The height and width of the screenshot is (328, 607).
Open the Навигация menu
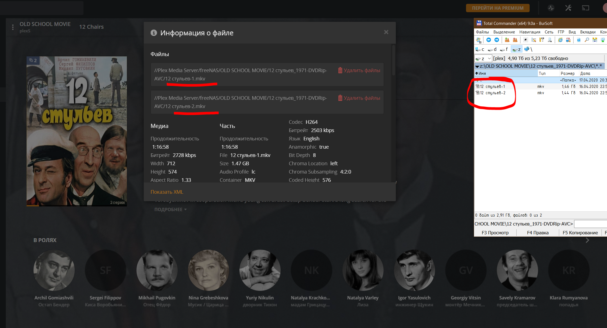[x=530, y=32]
